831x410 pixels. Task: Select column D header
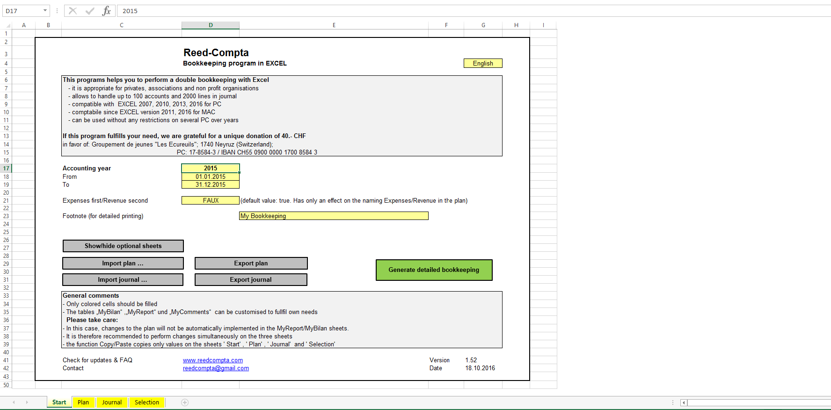(x=211, y=25)
